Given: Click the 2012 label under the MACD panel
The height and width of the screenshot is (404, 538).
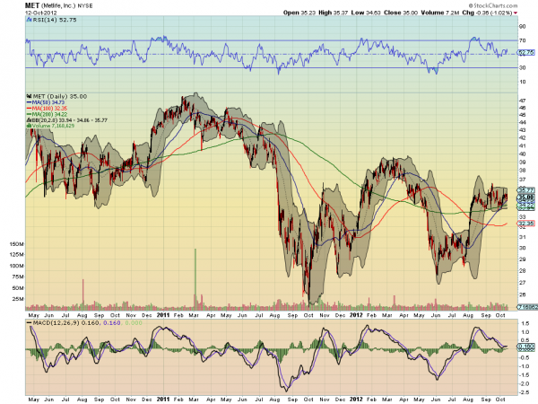Looking at the screenshot, I should pos(357,400).
